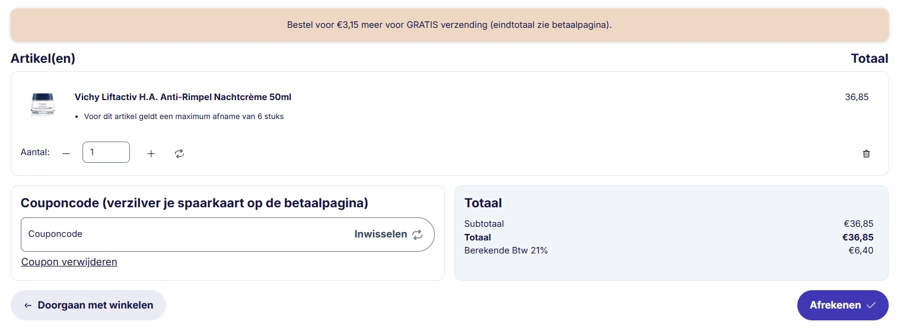The image size is (913, 334).
Task: Open the Vichy night cream product thumbnail
Action: pyautogui.click(x=42, y=104)
